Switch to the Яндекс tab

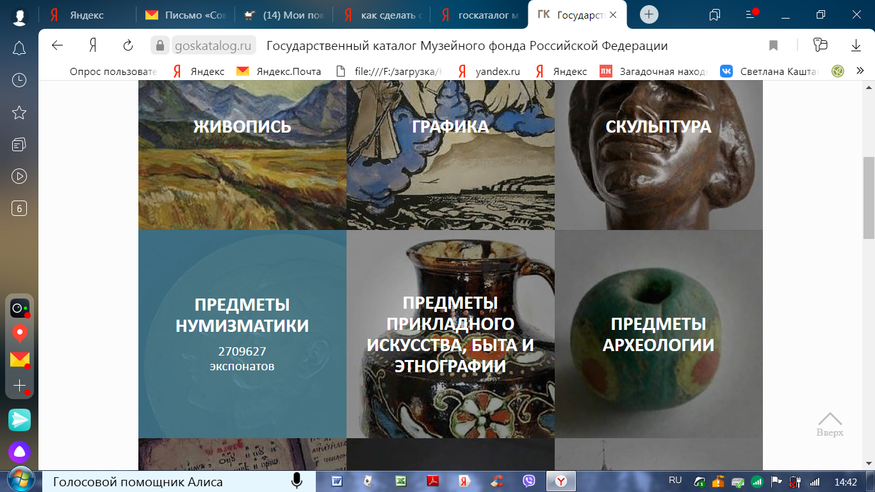pyautogui.click(x=86, y=15)
